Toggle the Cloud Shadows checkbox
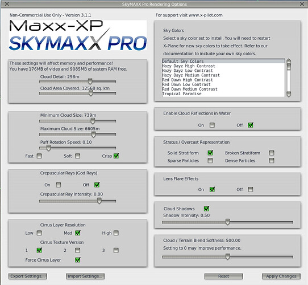 click(206, 209)
